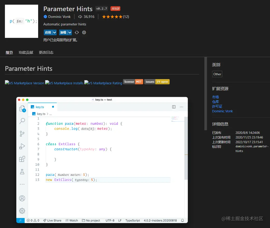
Task: Open Dominic Vonk link under 扩展资源
Action: [x=222, y=111]
